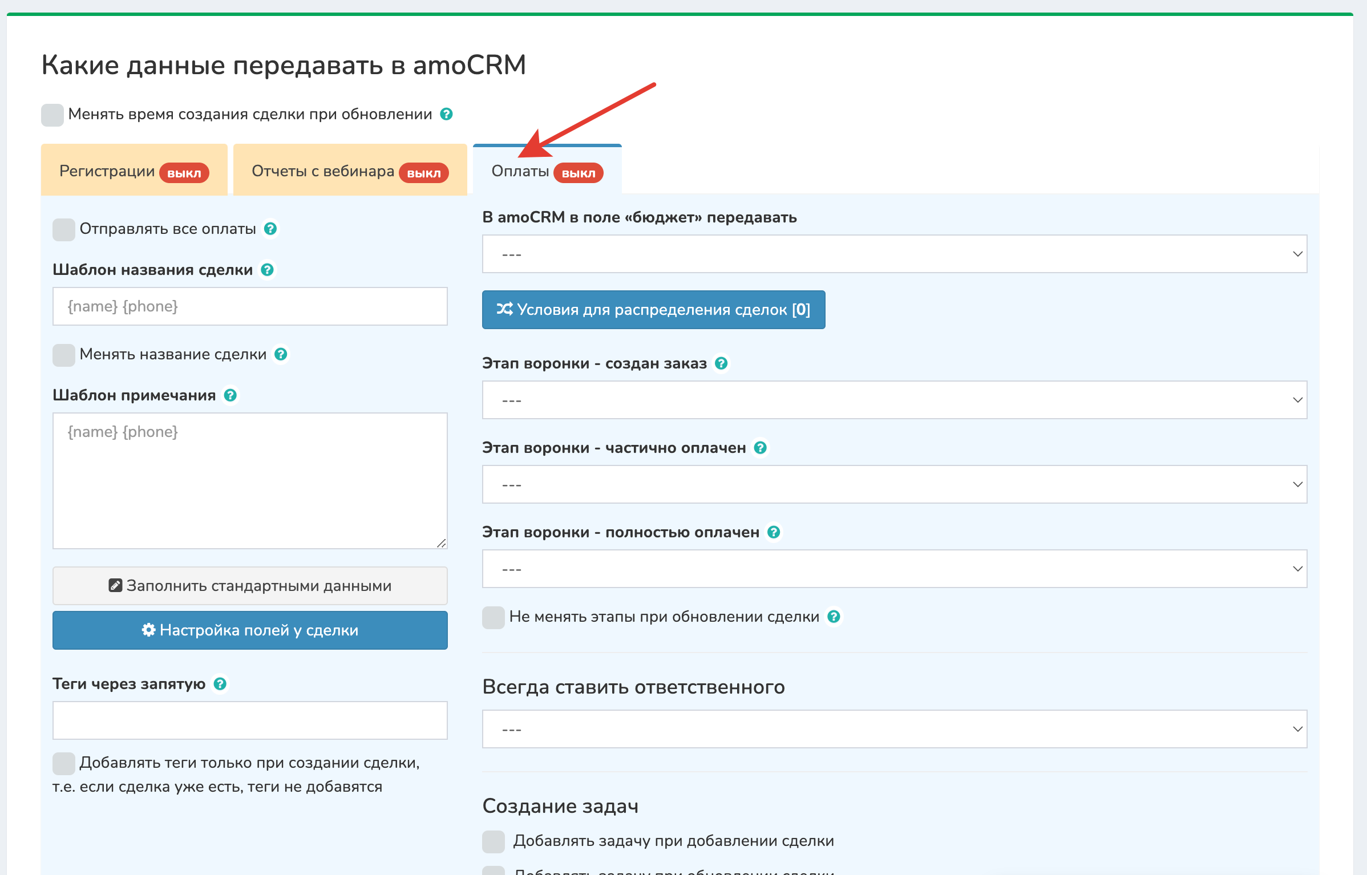Click the 'Шаблон названия сделки' input field
The image size is (1367, 875).
pyautogui.click(x=250, y=306)
